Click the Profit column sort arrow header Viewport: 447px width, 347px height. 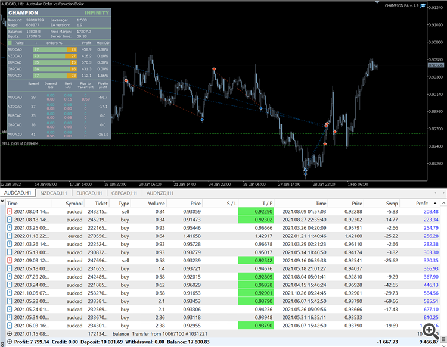pyautogui.click(x=420, y=203)
